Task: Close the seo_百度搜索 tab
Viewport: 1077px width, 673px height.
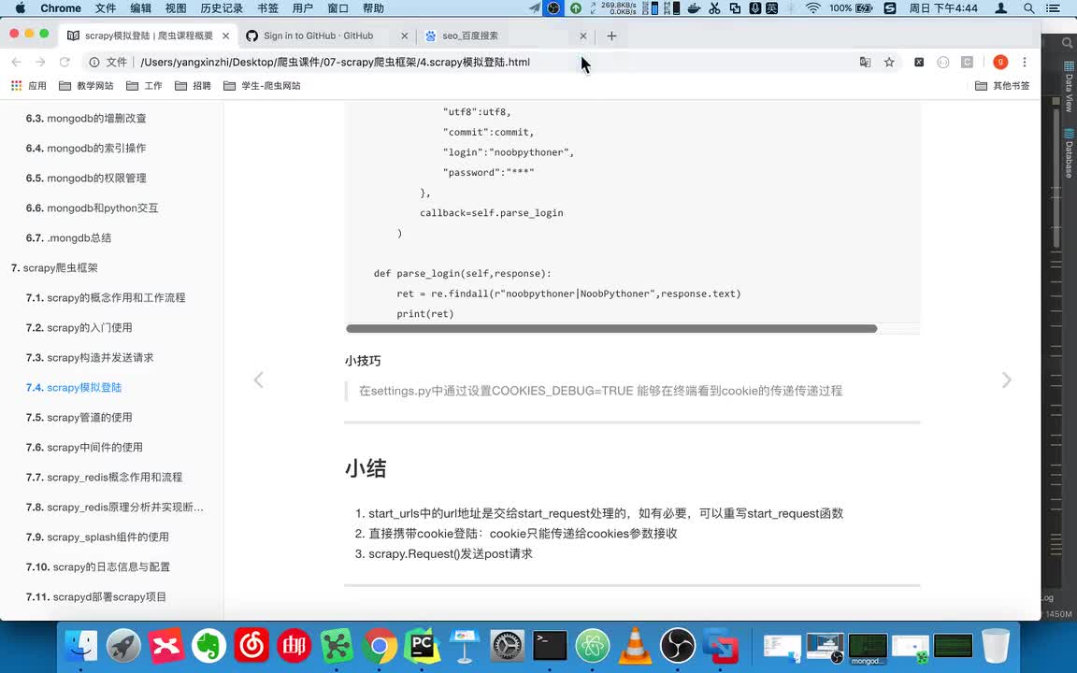Action: 583,36
